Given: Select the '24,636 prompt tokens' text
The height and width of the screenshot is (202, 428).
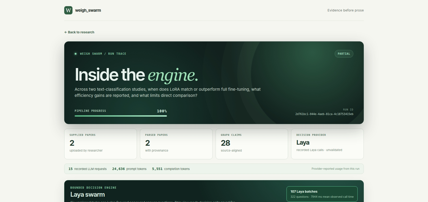Looking at the screenshot, I should [x=129, y=169].
